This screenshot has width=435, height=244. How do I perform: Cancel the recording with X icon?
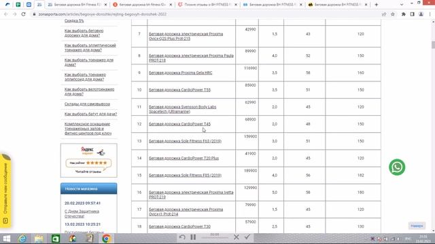coord(237,237)
